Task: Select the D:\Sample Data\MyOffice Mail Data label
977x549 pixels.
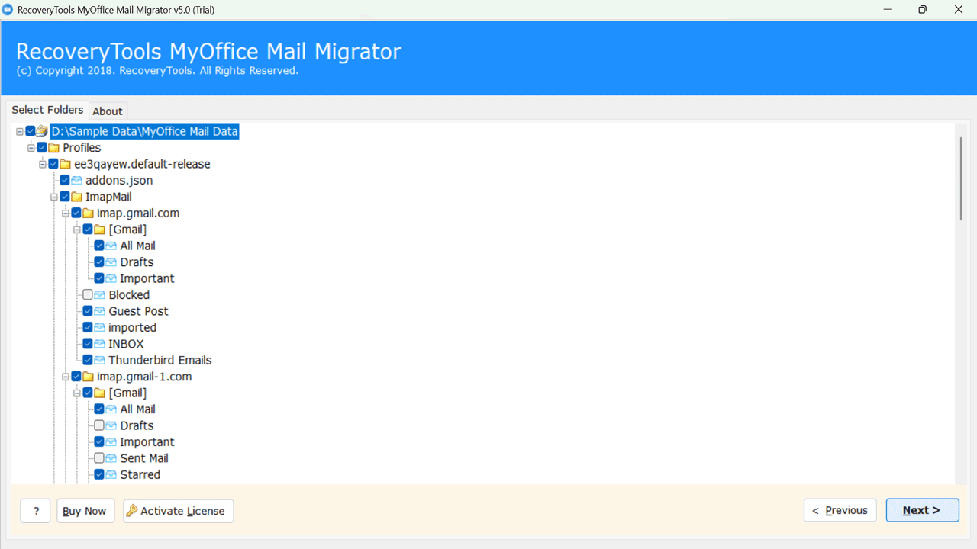Action: 145,131
